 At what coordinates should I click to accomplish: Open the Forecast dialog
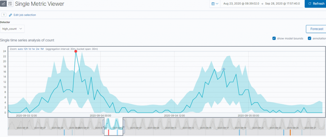tap(316, 29)
